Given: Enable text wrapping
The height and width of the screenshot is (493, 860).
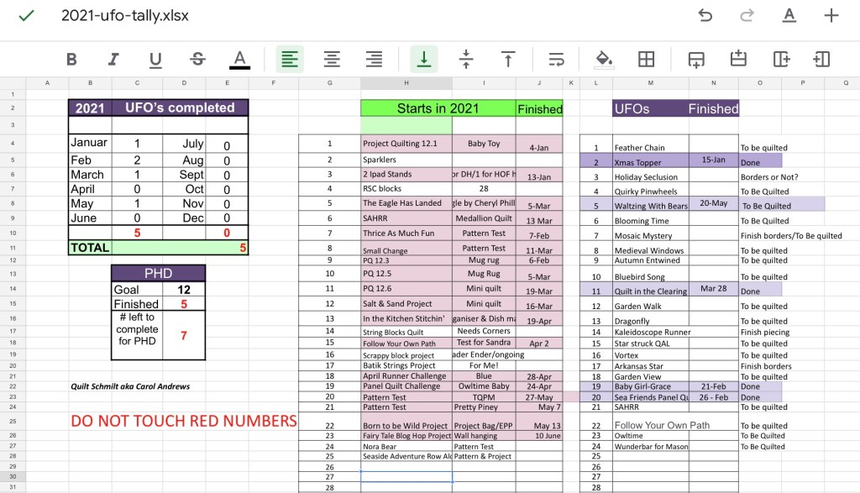Looking at the screenshot, I should pyautogui.click(x=556, y=59).
